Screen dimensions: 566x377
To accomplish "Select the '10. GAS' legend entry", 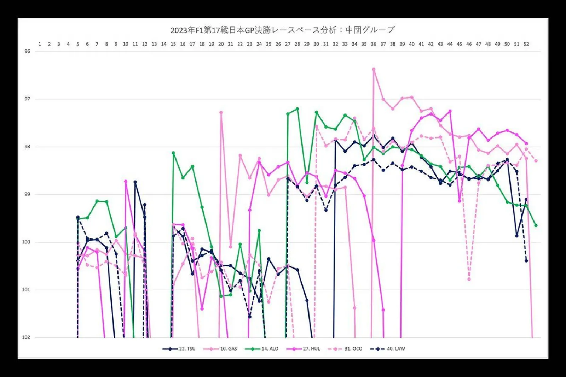I will [x=220, y=349].
